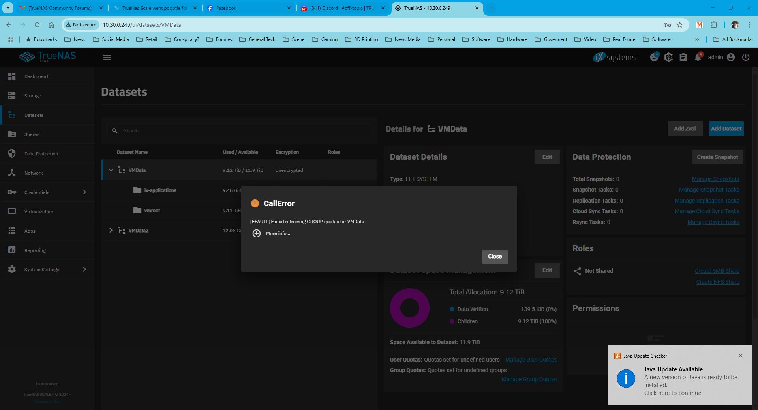The height and width of the screenshot is (410, 758).
Task: Open Dashboard in the sidebar
Action: (36, 76)
